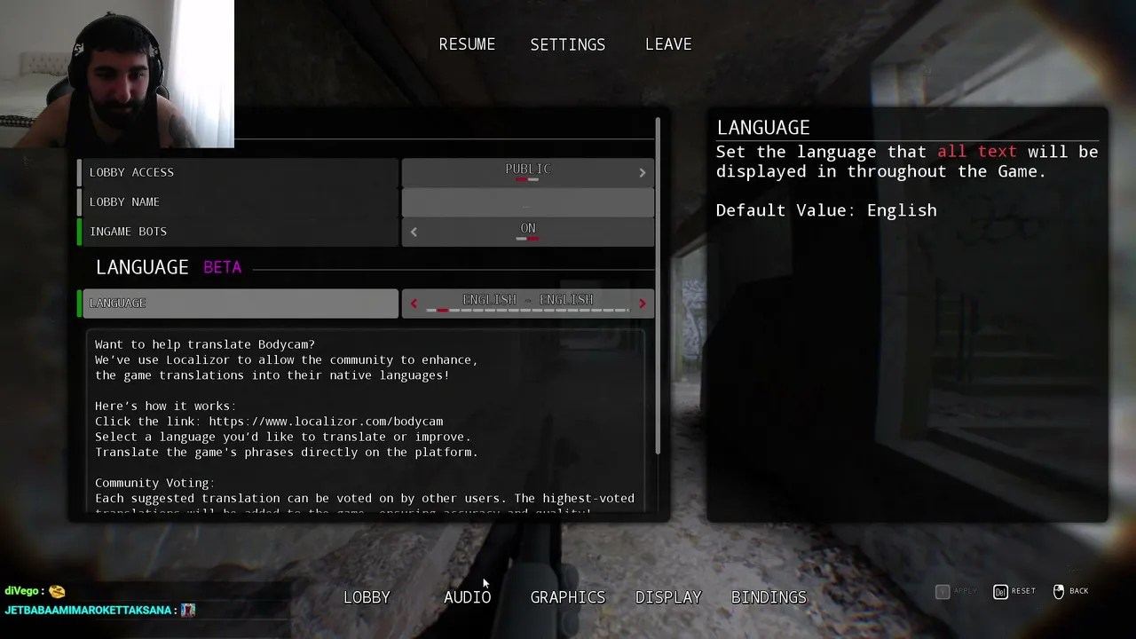Image resolution: width=1136 pixels, height=639 pixels.
Task: Open the localizor.com/bodycam link
Action: coord(326,422)
